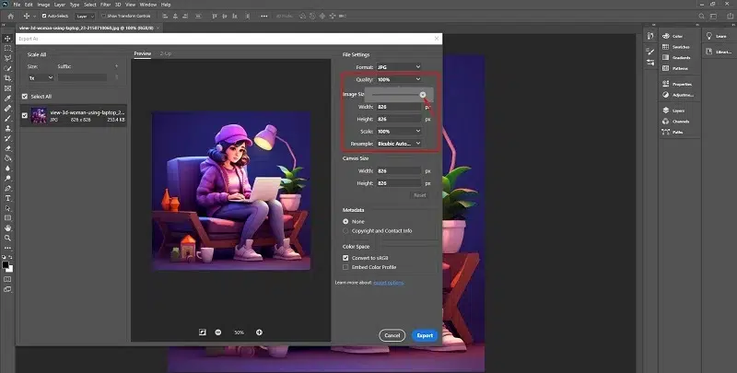This screenshot has height=373, width=737.
Task: Open the Format JPG dropdown
Action: [x=399, y=67]
